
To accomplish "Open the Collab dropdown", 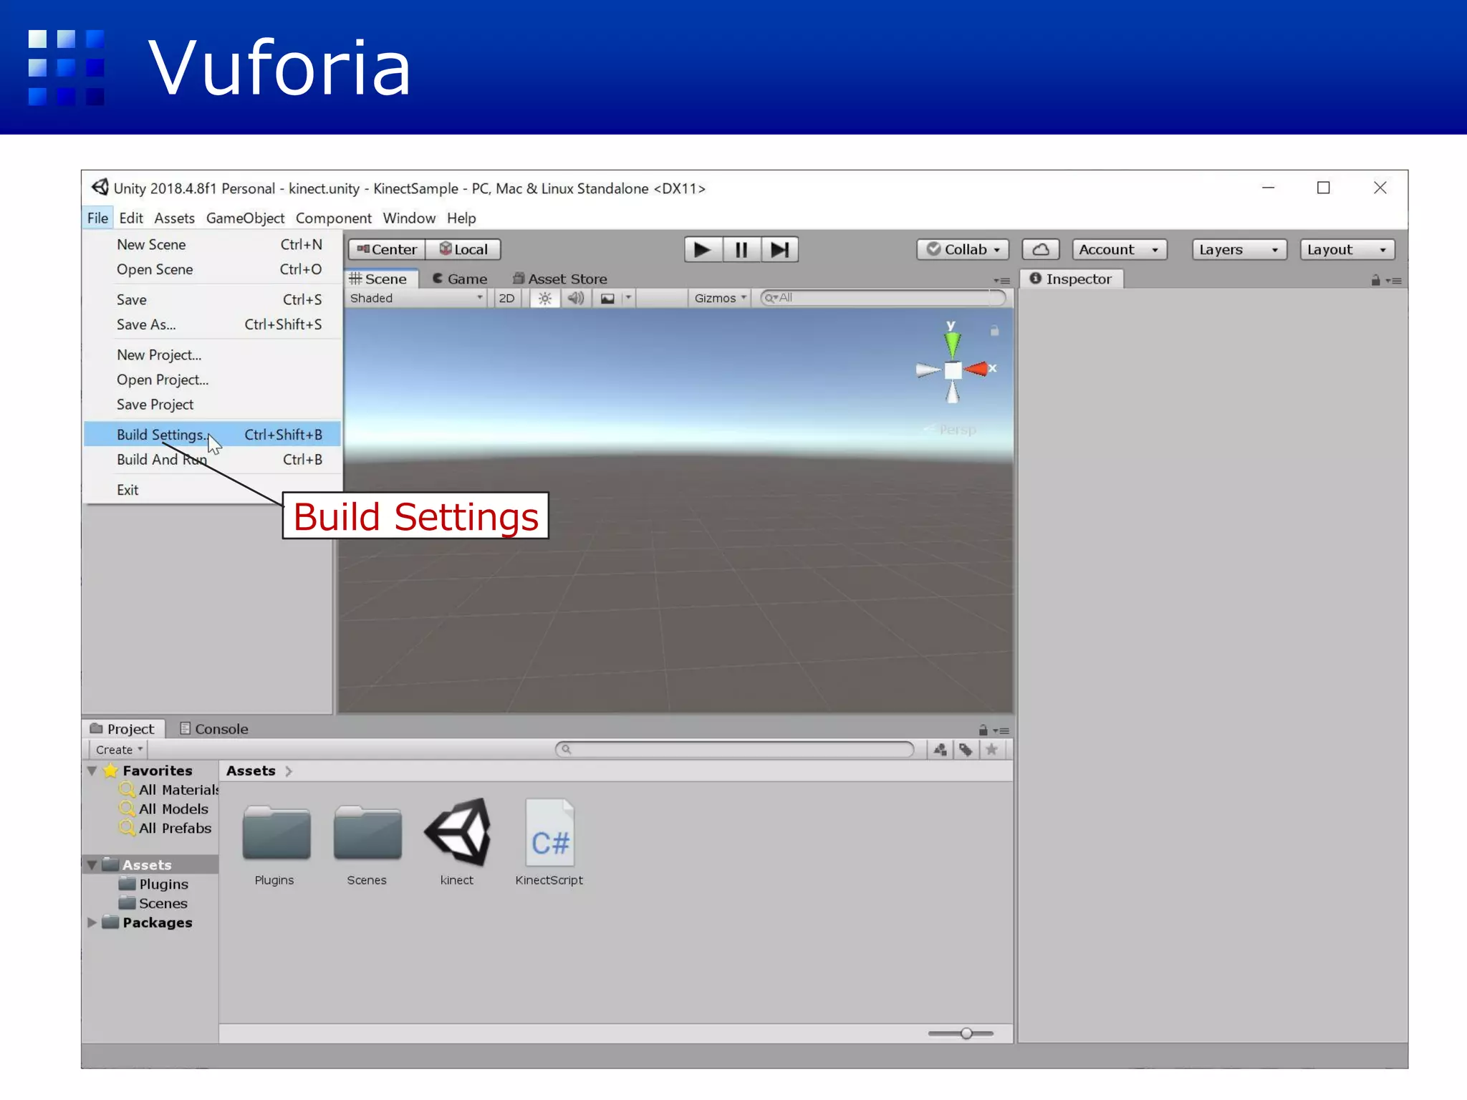I will coord(963,249).
